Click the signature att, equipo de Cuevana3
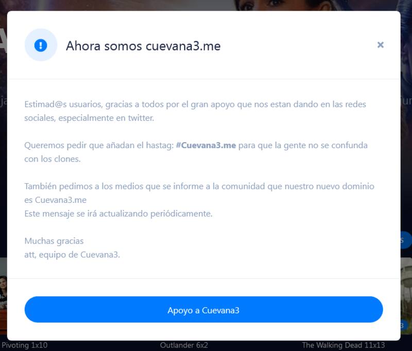412x351 pixels. [72, 255]
